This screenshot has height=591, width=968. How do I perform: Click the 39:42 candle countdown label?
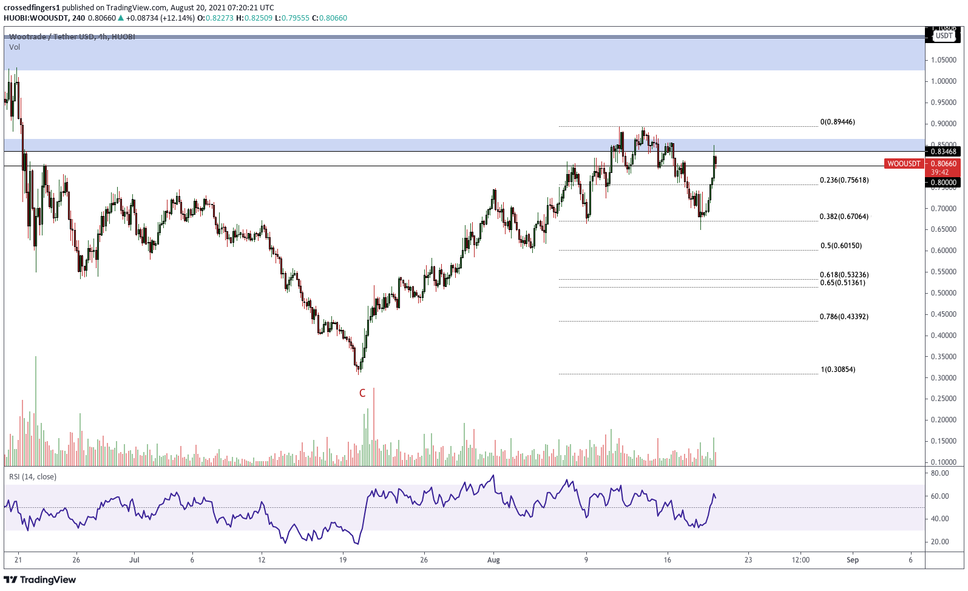tap(940, 172)
